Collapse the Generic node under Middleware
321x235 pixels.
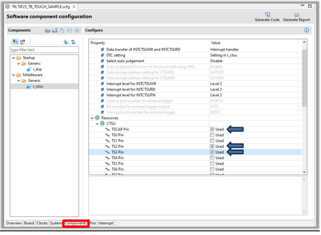[19, 81]
